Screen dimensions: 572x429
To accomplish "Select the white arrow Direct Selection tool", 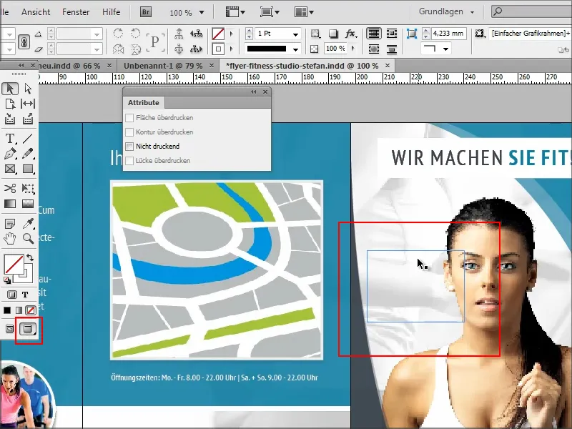I will click(x=28, y=89).
